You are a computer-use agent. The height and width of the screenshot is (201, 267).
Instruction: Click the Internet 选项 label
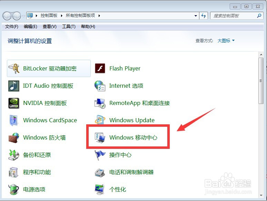[126, 86]
